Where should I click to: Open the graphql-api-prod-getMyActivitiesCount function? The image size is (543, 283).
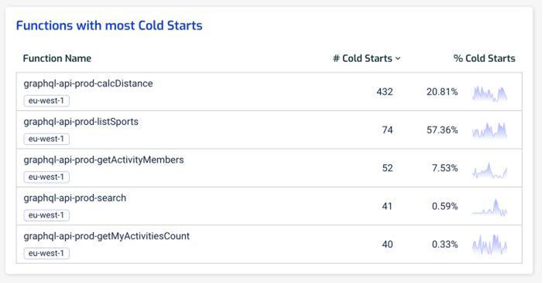pyautogui.click(x=106, y=236)
